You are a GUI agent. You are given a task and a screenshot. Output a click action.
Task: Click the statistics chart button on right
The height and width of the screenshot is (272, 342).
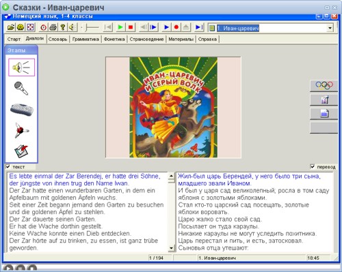[x=324, y=100]
